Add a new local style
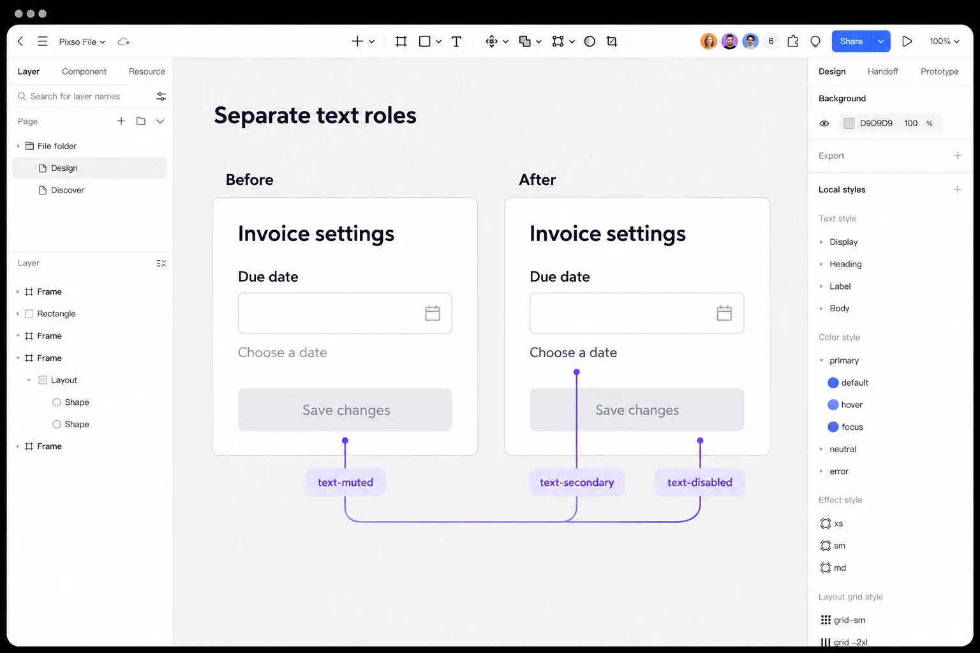980x653 pixels. [x=958, y=189]
